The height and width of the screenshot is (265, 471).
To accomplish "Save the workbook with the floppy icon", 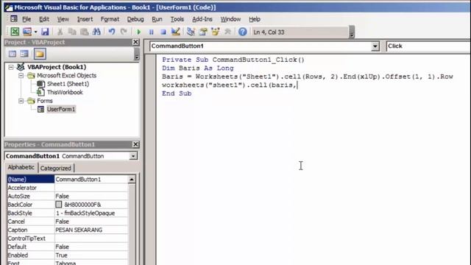I will [45, 32].
